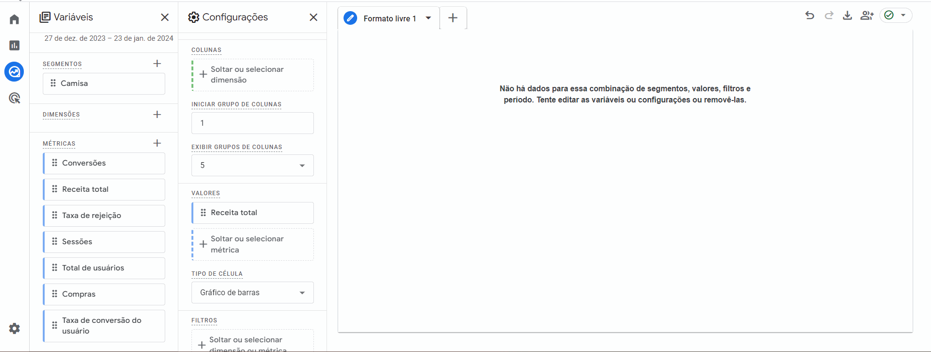Add a new segment with plus icon
Image resolution: width=931 pixels, height=352 pixels.
pyautogui.click(x=157, y=64)
